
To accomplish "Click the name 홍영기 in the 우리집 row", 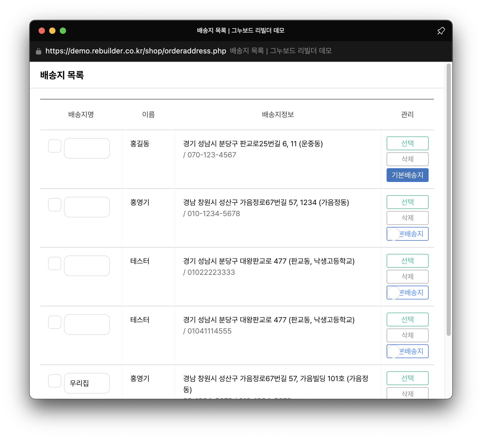I will [x=140, y=378].
